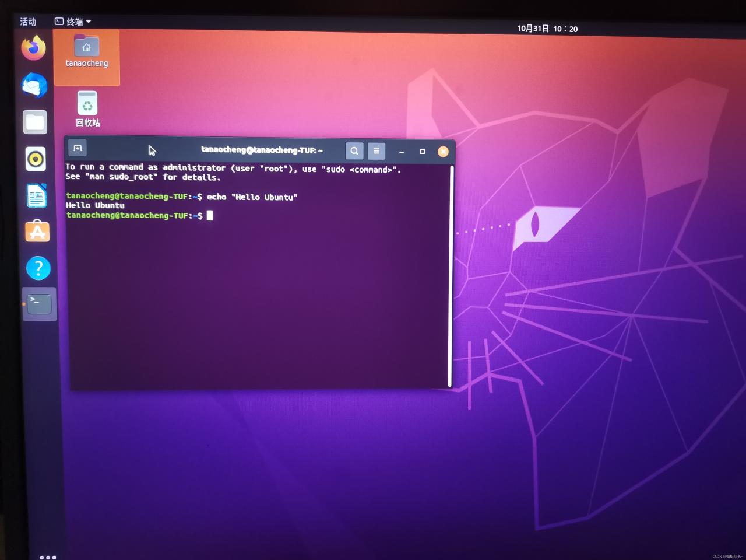Screen dimensions: 746x560
Task: Minimize the terminal window
Action: point(402,152)
